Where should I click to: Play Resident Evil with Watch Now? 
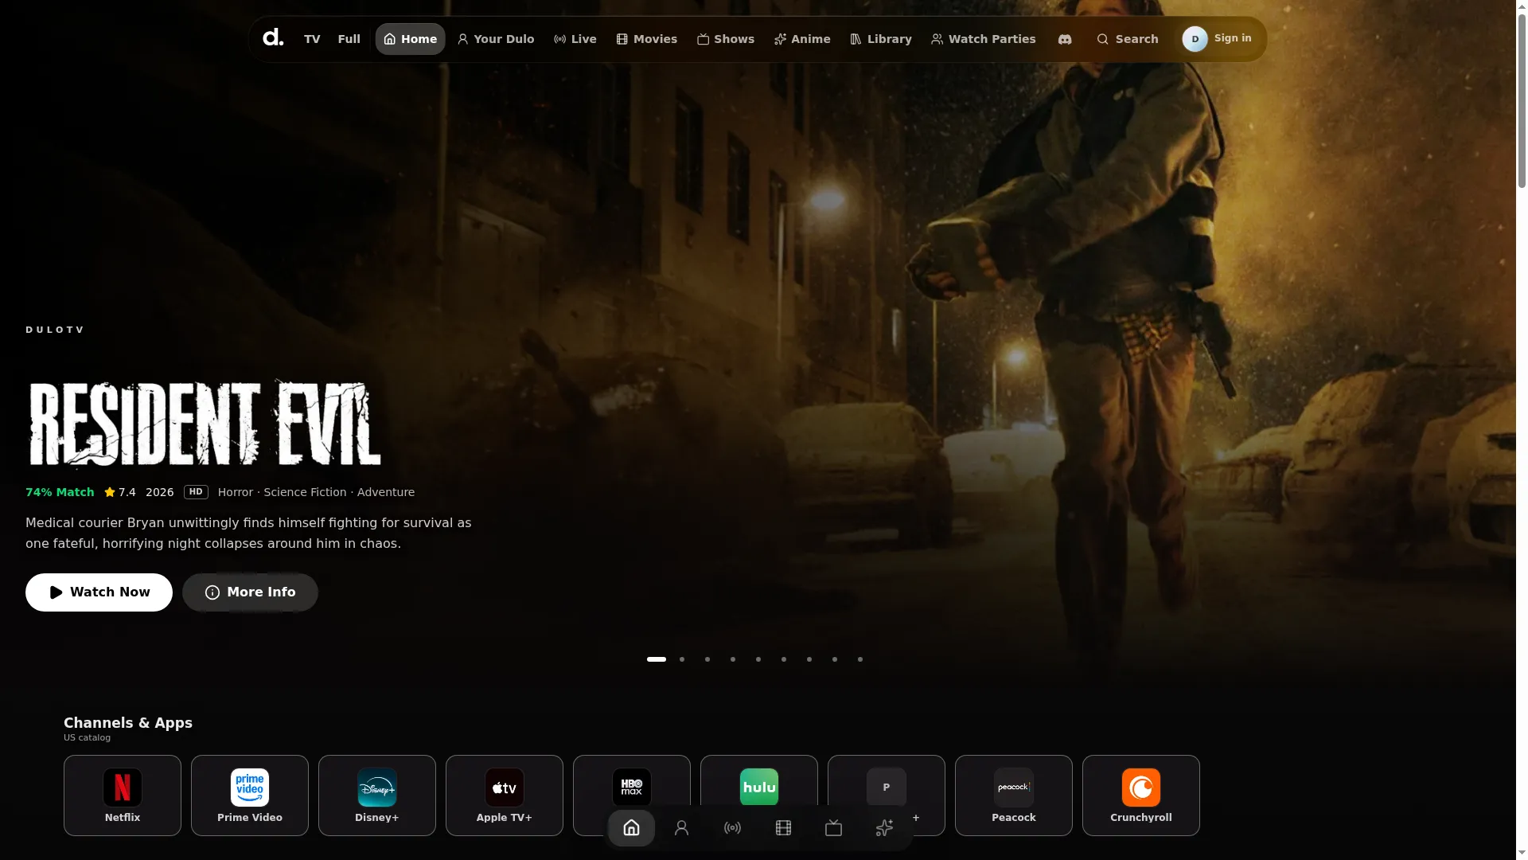99,592
